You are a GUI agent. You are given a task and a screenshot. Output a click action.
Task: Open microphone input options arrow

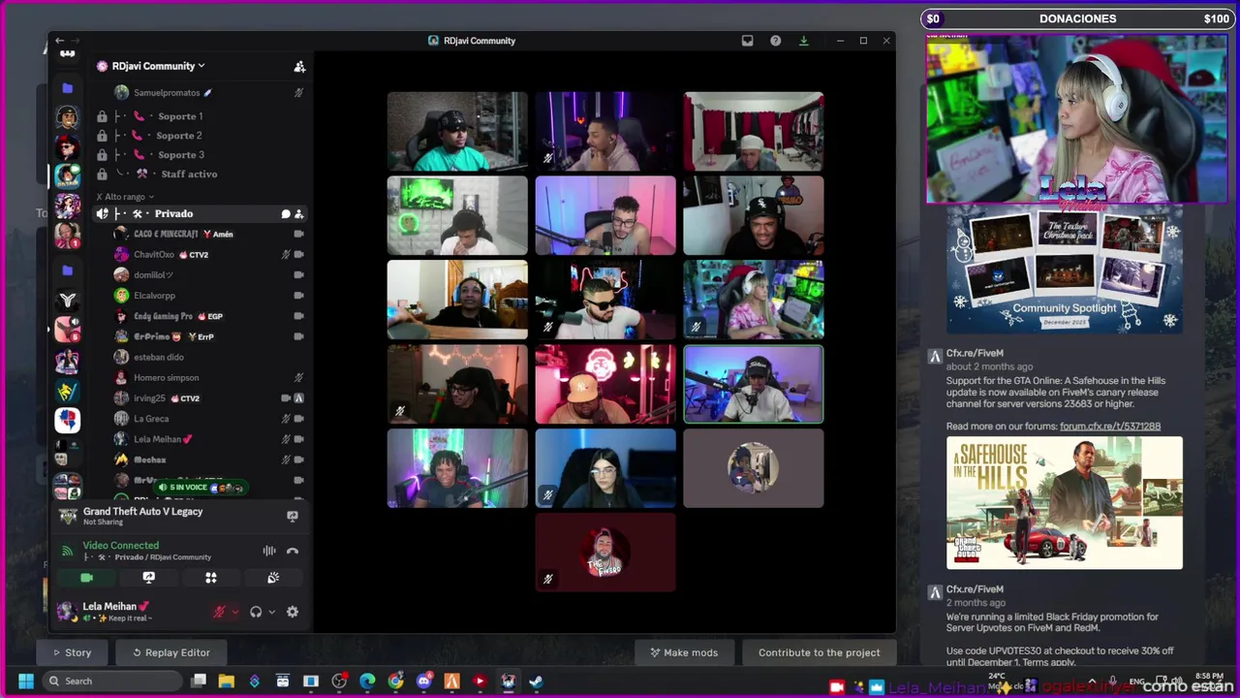pyautogui.click(x=234, y=612)
